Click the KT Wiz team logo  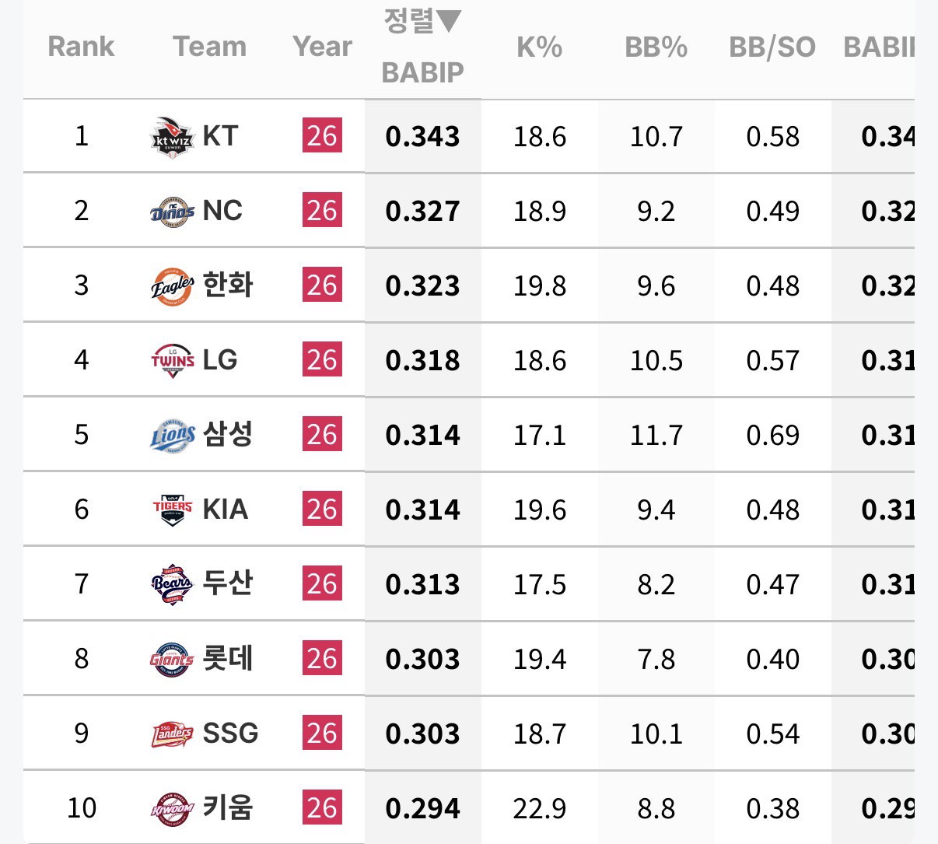pyautogui.click(x=172, y=137)
